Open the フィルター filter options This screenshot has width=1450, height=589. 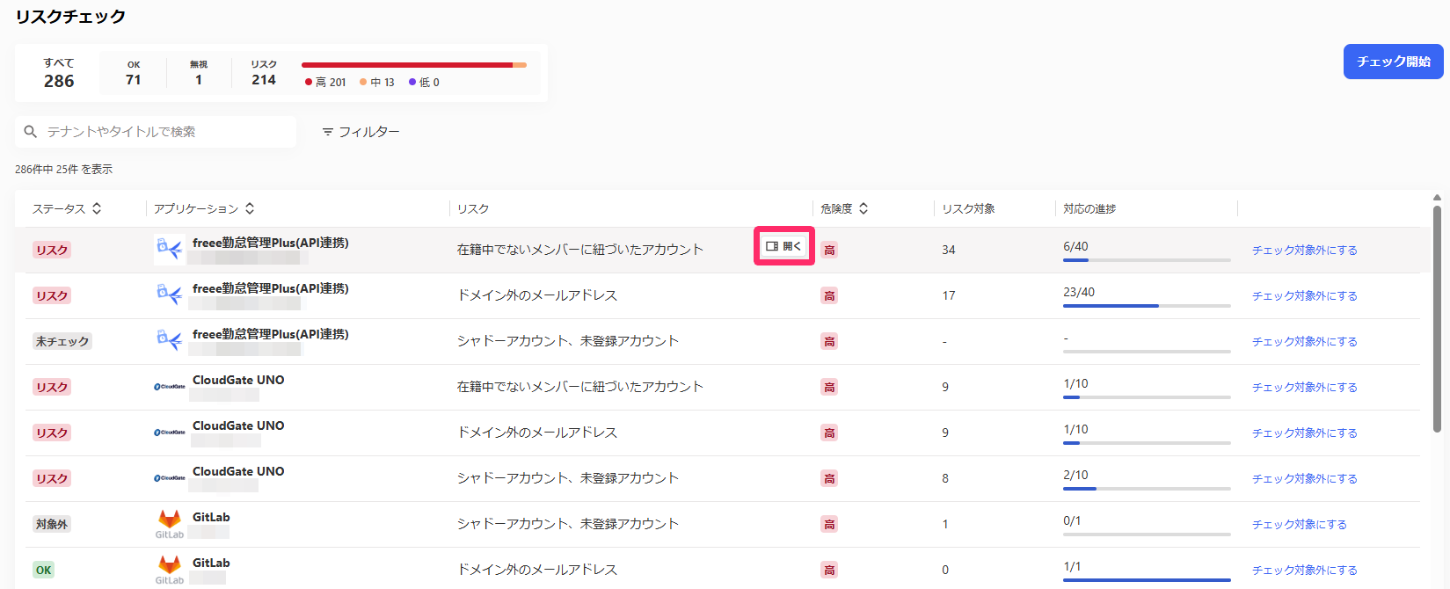(361, 132)
